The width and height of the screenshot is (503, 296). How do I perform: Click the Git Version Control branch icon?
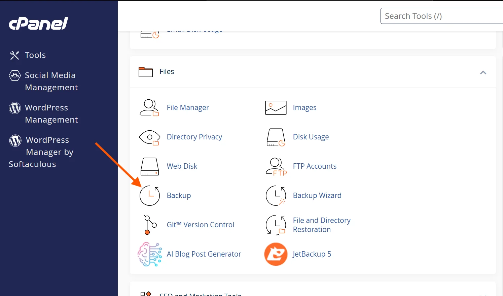(149, 225)
